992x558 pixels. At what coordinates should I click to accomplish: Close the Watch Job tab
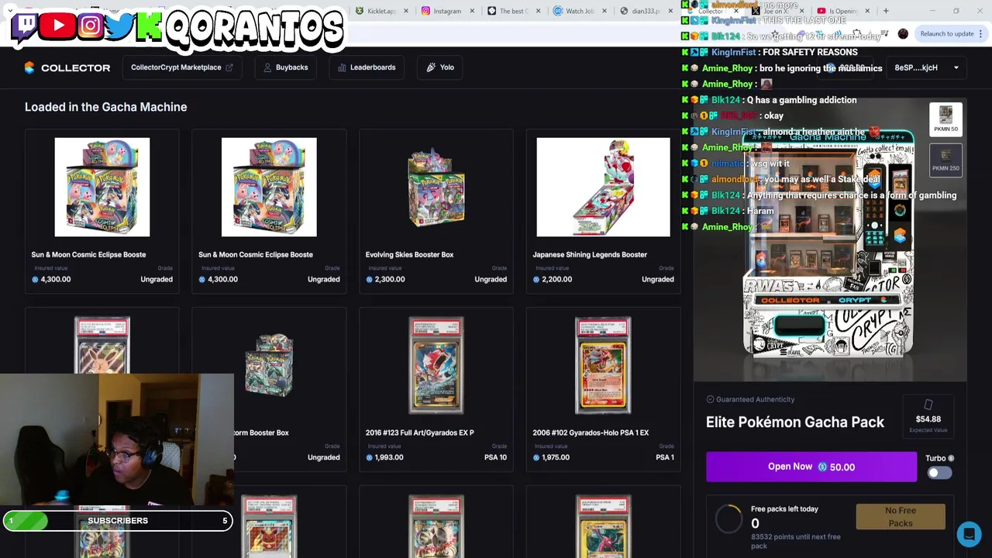tap(604, 11)
